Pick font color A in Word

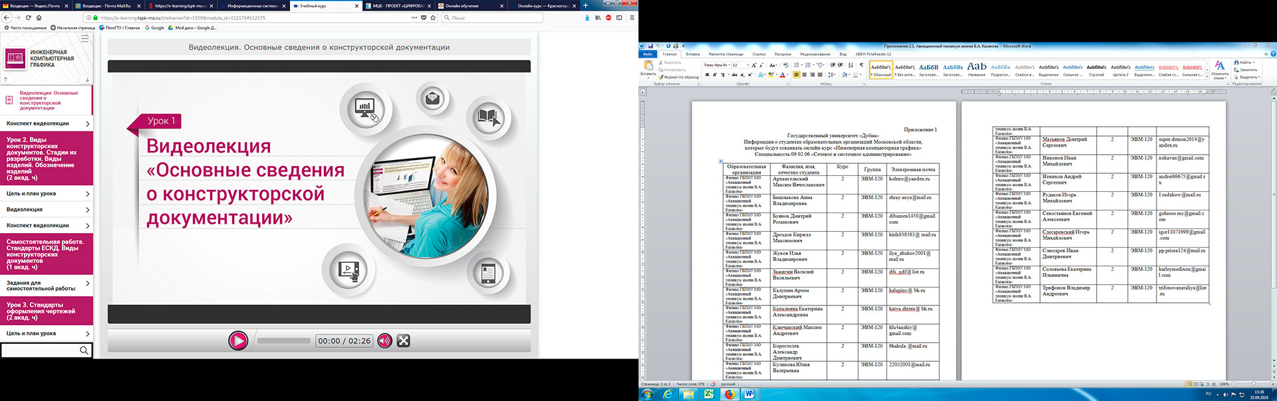782,74
